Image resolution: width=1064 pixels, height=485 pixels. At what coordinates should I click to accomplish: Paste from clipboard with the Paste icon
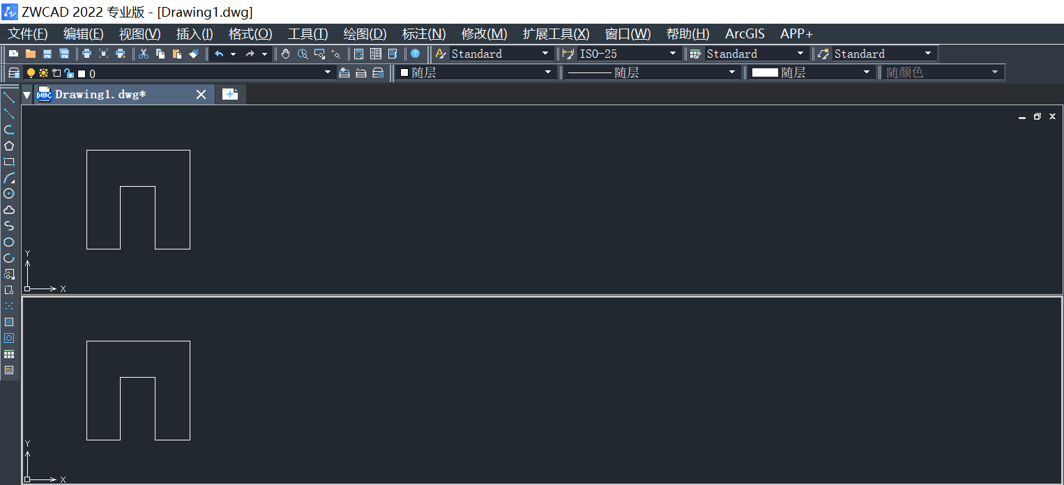(177, 54)
